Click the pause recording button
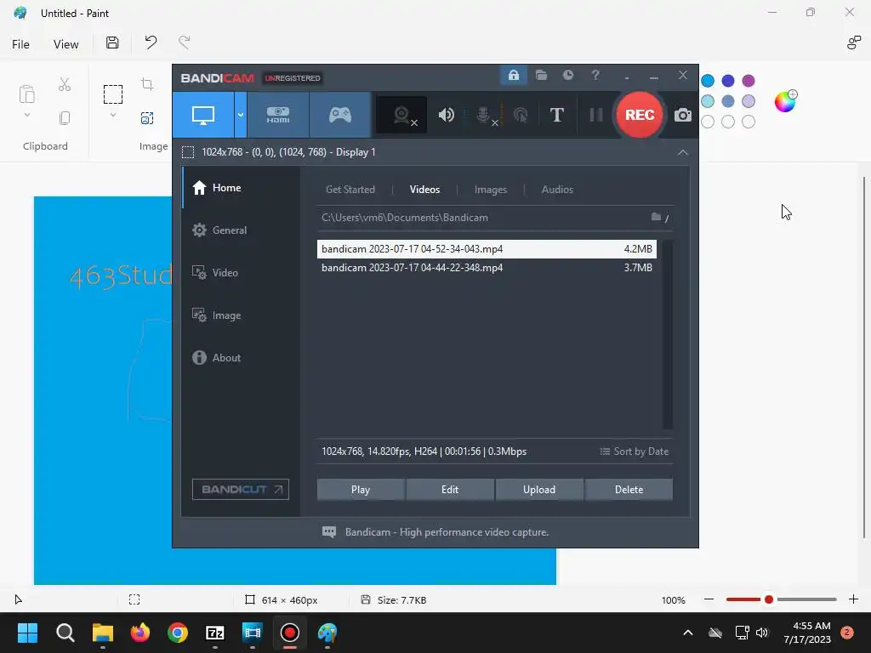Viewport: 871px width, 653px height. point(596,115)
